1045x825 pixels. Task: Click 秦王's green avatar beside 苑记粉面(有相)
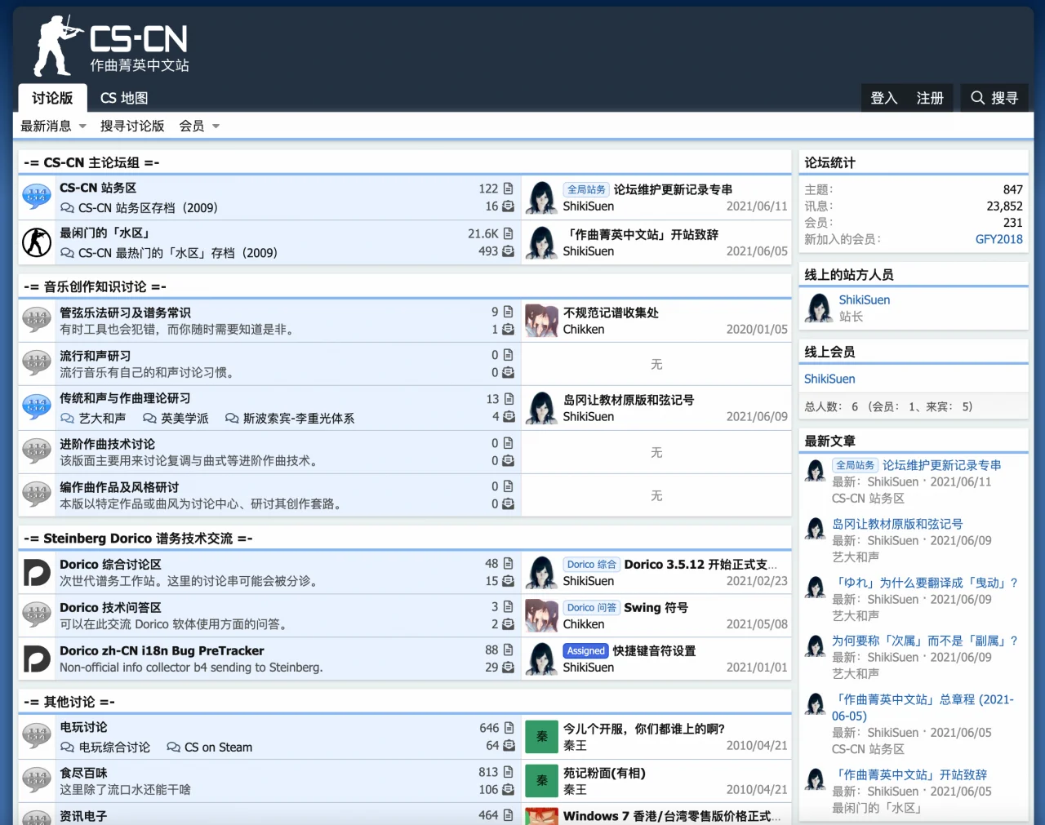(x=540, y=781)
